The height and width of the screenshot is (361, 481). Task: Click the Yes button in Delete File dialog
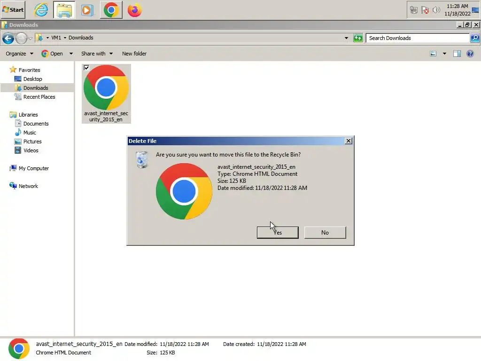[x=278, y=232]
